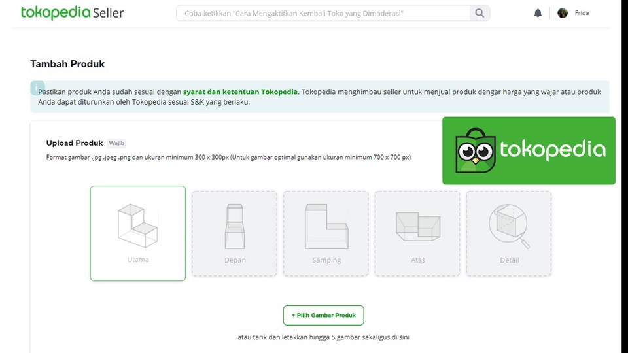
Task: Click the info icon in the notice banner
Action: (x=37, y=88)
